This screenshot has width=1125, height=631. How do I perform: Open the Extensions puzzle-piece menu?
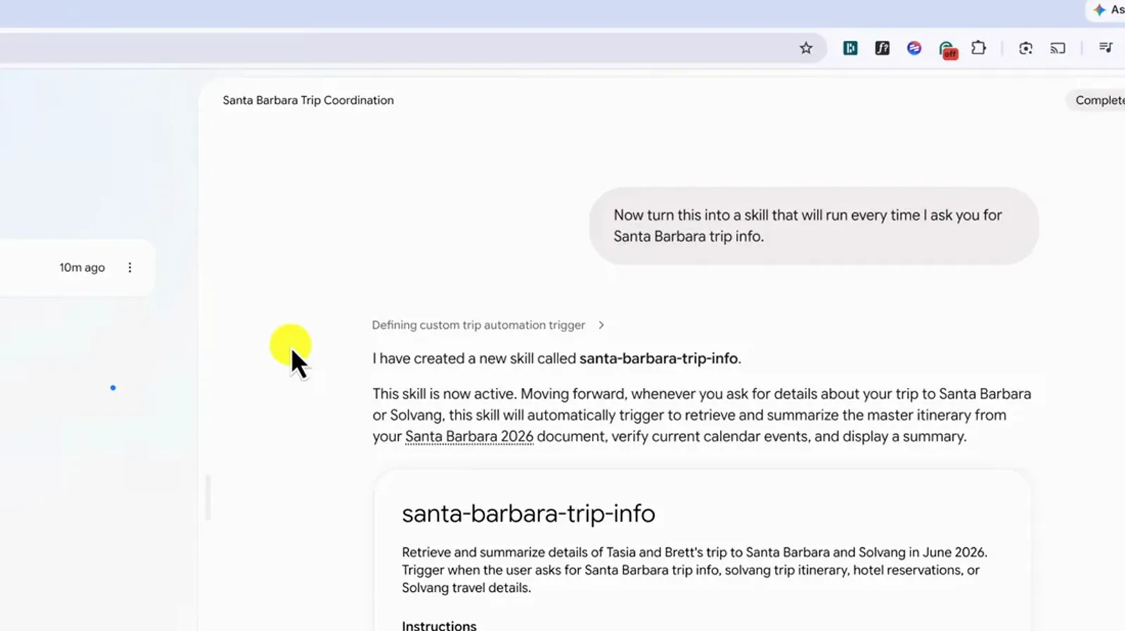pos(979,48)
